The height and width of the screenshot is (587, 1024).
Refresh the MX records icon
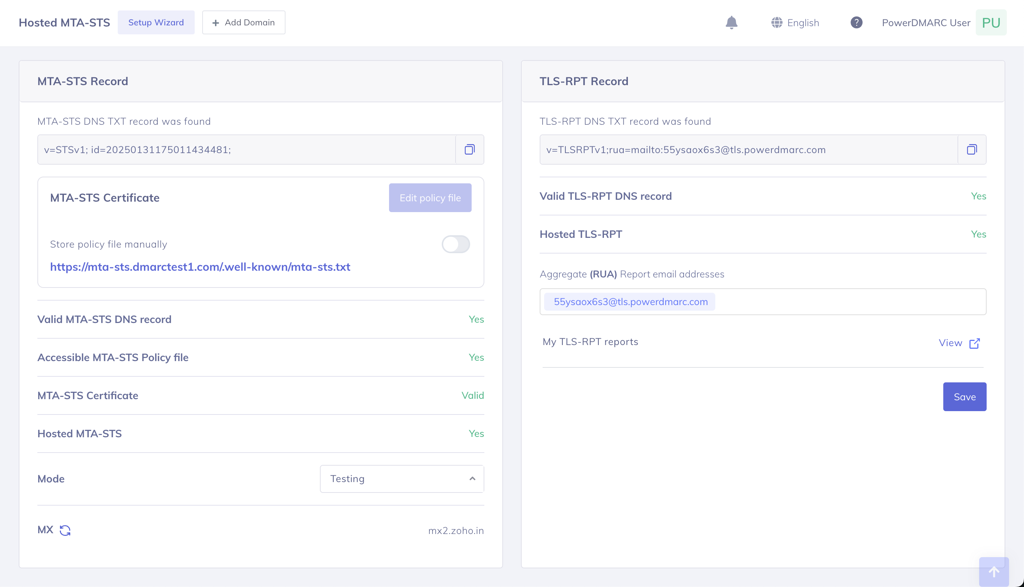(65, 530)
